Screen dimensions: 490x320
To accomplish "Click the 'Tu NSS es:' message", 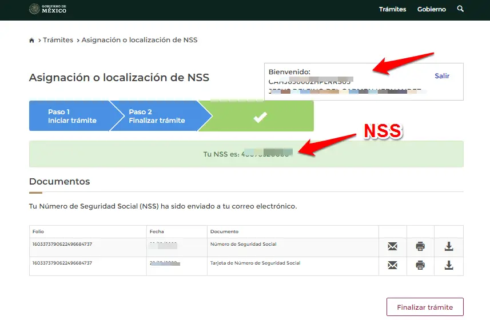I will click(x=246, y=154).
